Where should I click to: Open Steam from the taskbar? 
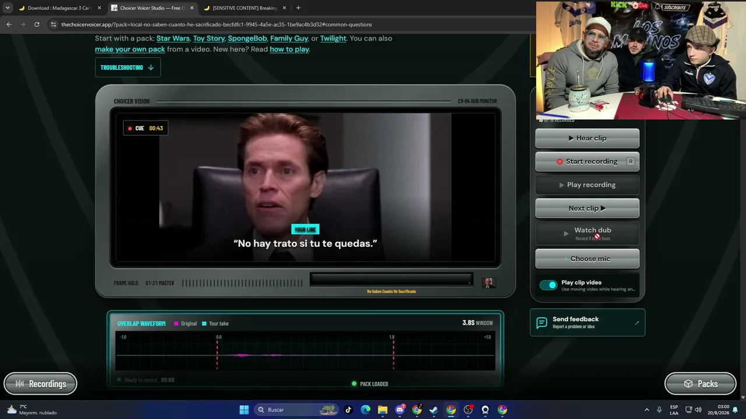[434, 410]
